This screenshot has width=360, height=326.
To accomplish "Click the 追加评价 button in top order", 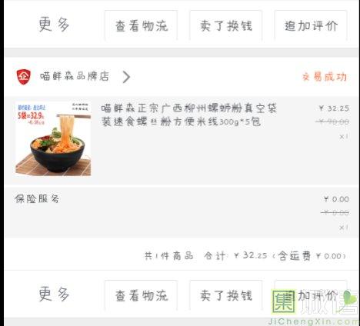I will click(311, 25).
